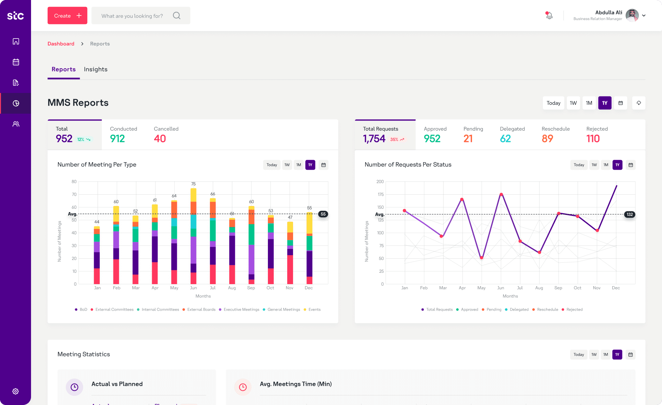
Task: Switch to the Insights tab
Action: click(96, 69)
